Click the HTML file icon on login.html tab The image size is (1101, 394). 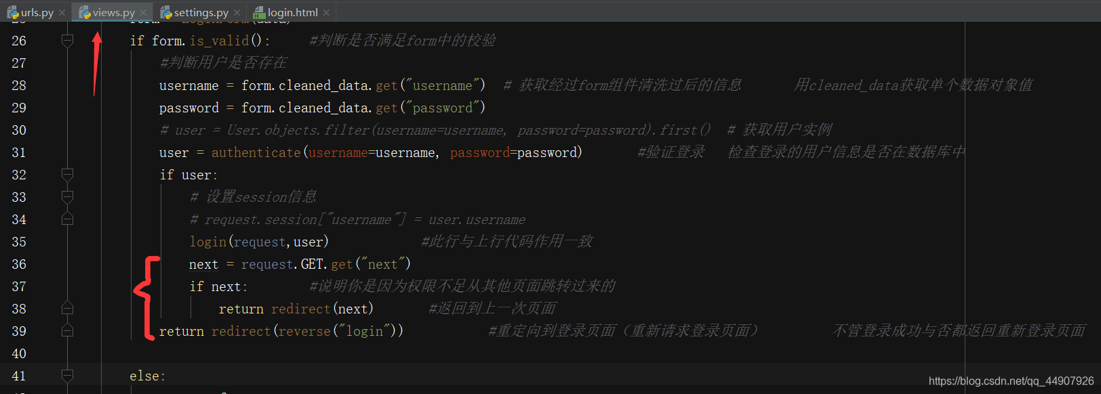pos(259,12)
